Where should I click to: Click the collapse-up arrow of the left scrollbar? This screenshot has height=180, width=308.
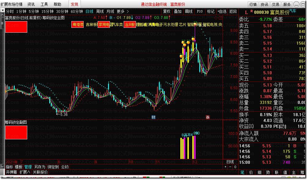pyautogui.click(x=2, y=15)
